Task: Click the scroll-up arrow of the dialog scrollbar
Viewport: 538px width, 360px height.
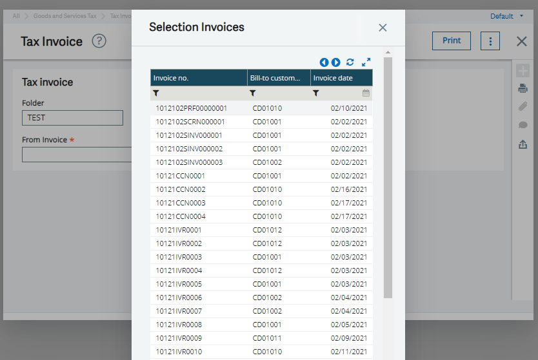Action: pyautogui.click(x=388, y=52)
